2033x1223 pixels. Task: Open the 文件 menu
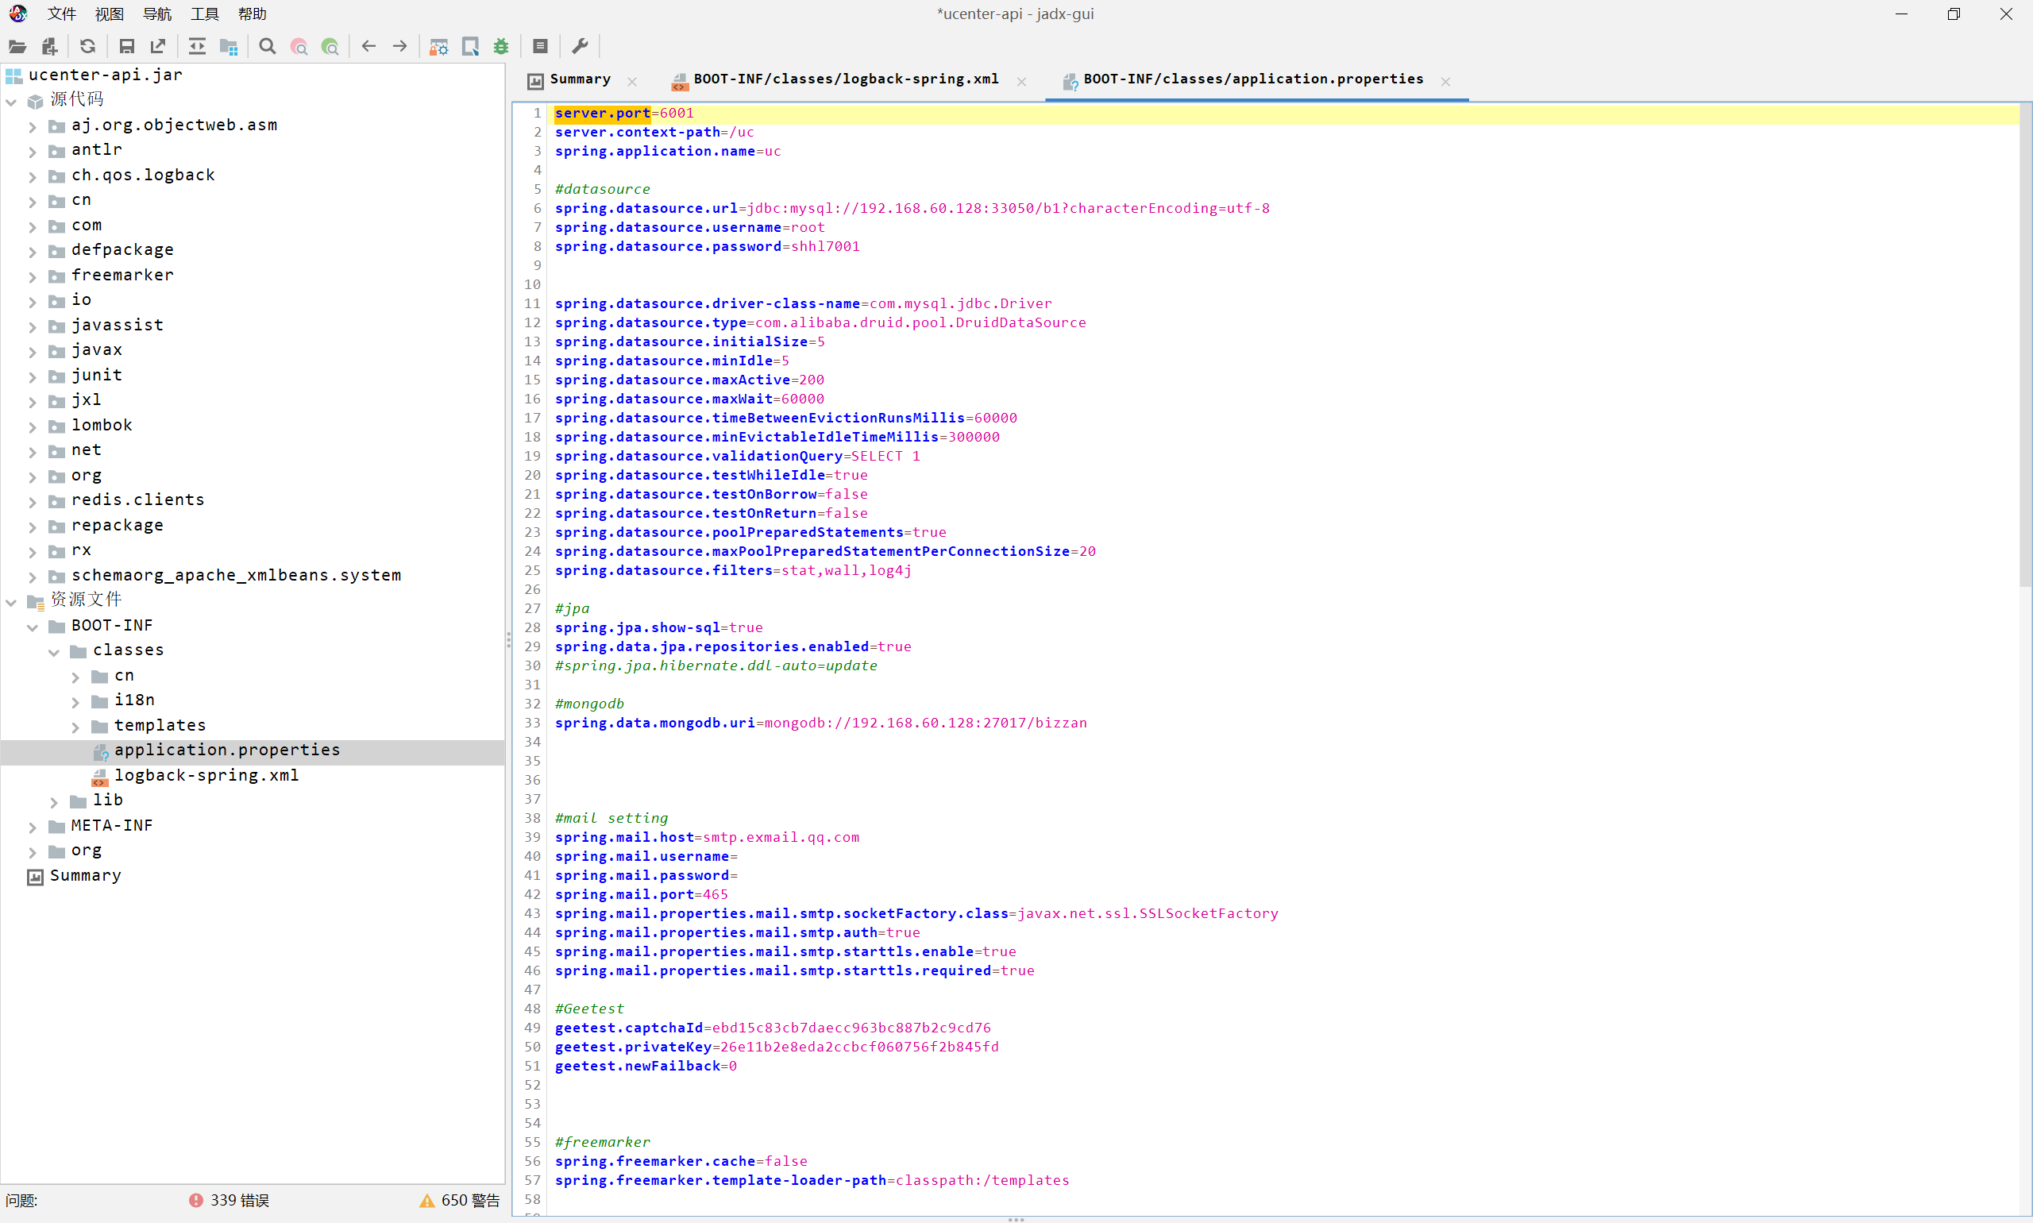point(62,14)
